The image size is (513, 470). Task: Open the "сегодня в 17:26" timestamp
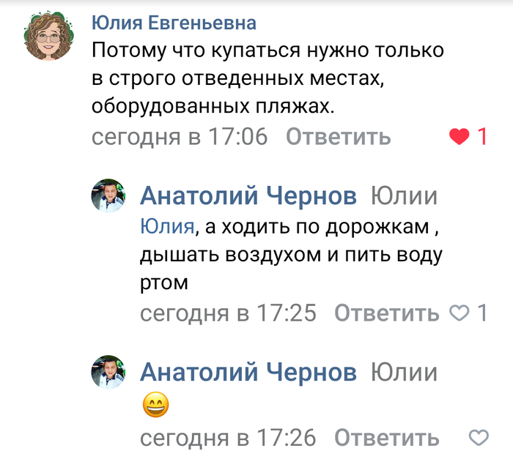pyautogui.click(x=228, y=438)
